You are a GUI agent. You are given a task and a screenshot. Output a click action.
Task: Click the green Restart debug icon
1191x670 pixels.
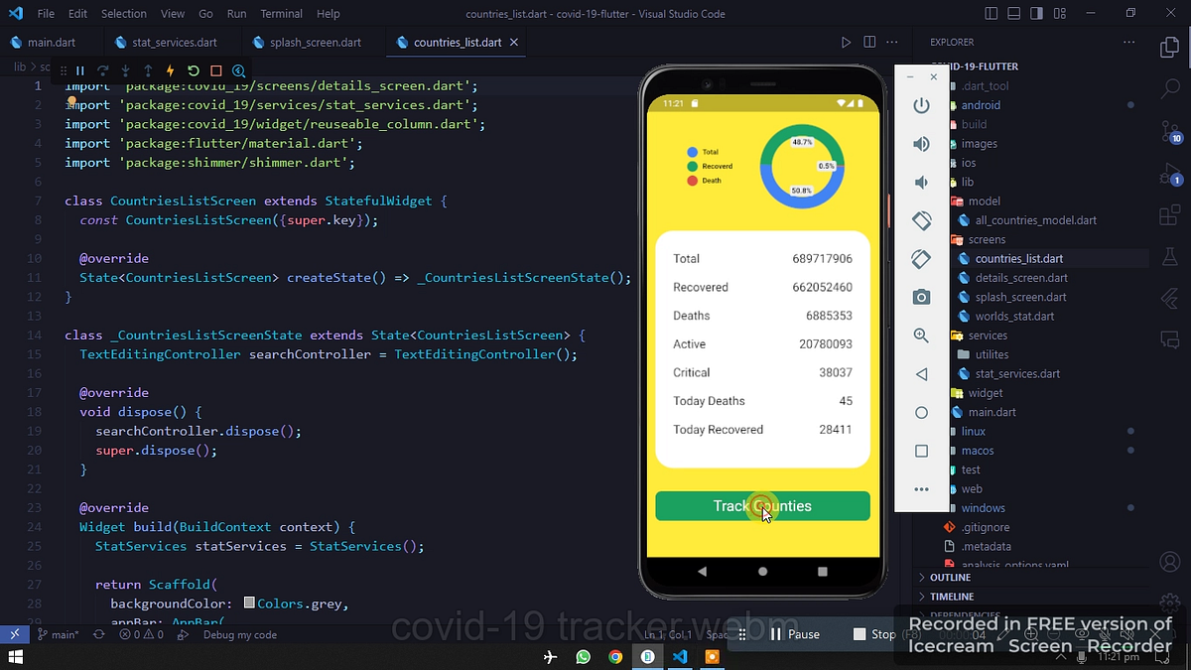coord(193,70)
